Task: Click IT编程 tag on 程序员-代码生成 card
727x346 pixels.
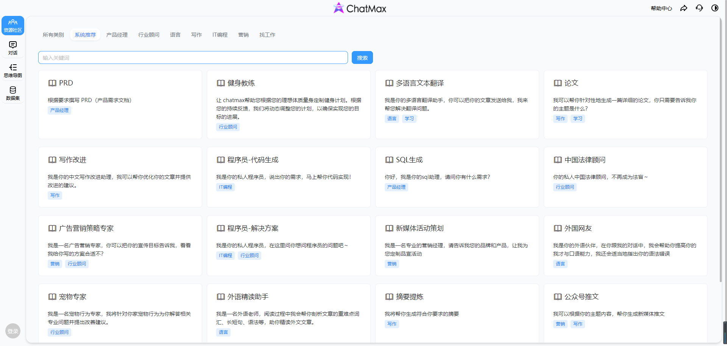Action: [225, 187]
